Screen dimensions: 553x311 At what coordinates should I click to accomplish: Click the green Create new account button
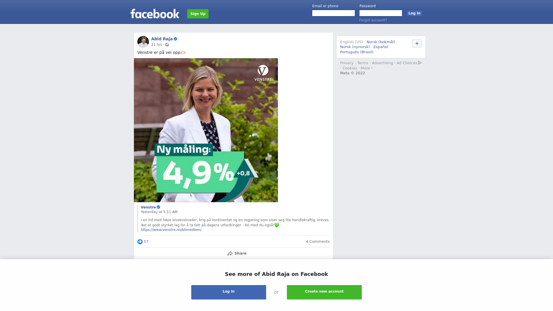click(x=324, y=292)
